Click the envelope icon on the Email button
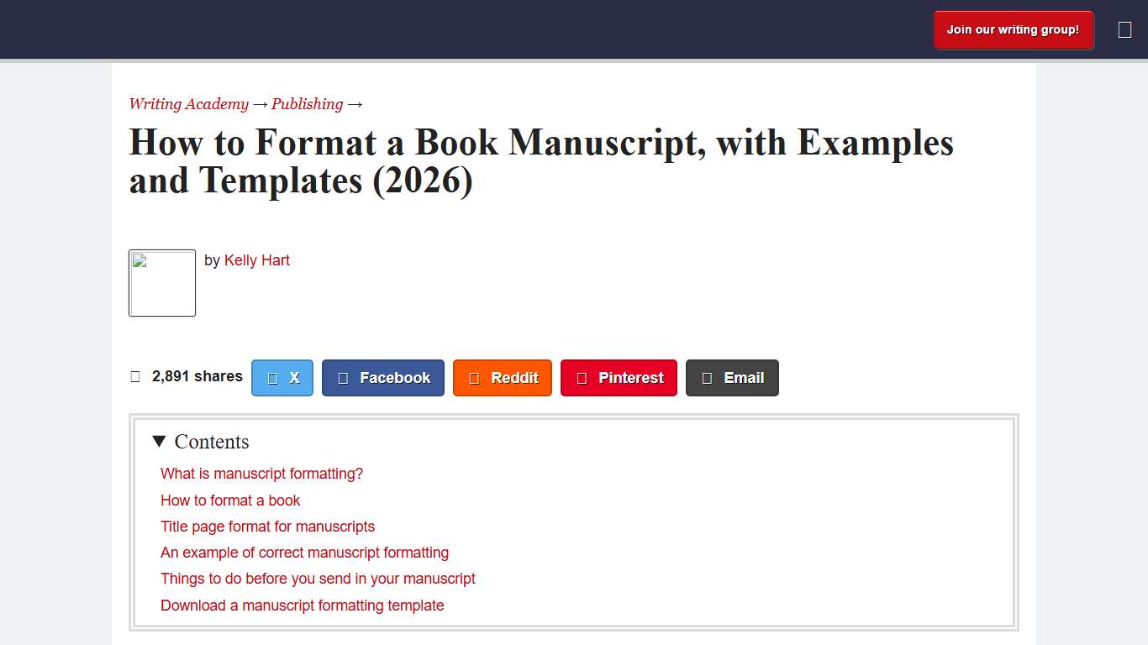Screen dimensions: 1148x645 706,378
